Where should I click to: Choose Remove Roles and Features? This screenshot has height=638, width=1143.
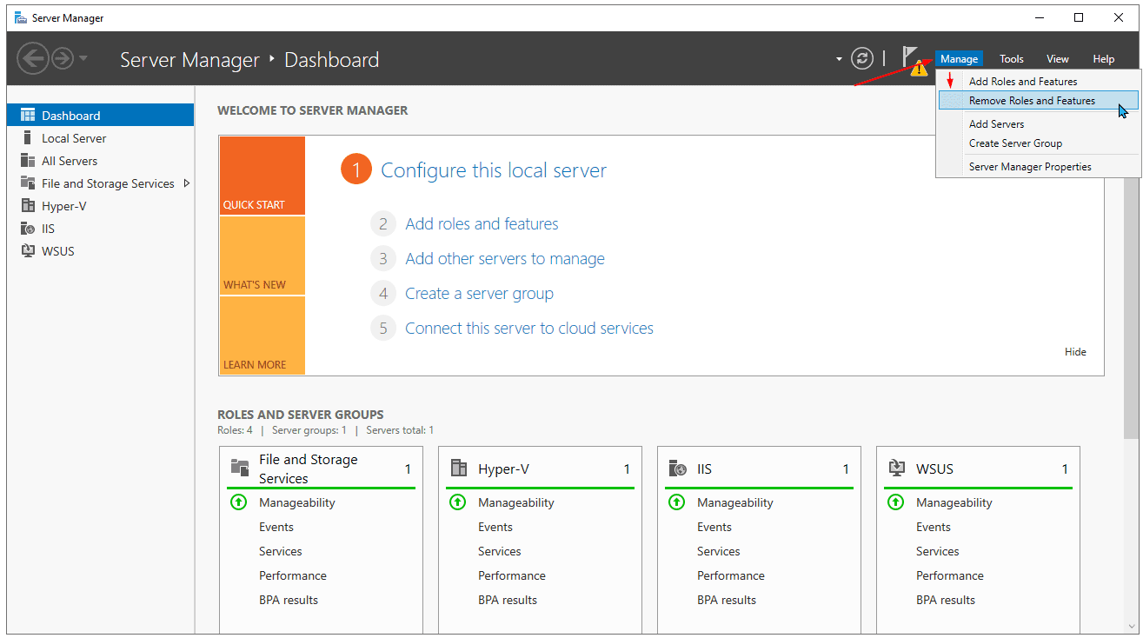(1038, 101)
